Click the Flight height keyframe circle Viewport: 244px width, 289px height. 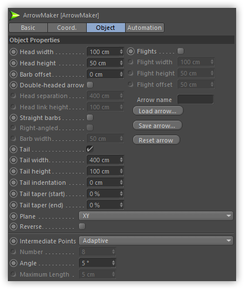[x=131, y=73]
